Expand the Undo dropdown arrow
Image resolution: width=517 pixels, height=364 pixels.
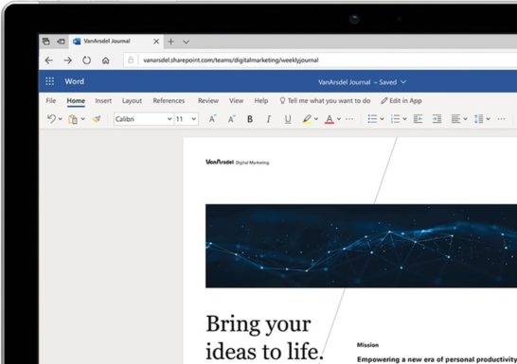click(x=61, y=119)
